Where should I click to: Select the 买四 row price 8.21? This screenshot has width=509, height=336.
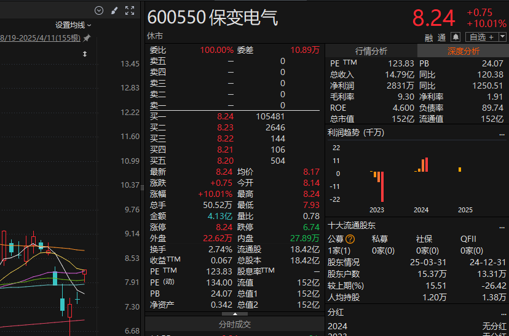(x=225, y=150)
